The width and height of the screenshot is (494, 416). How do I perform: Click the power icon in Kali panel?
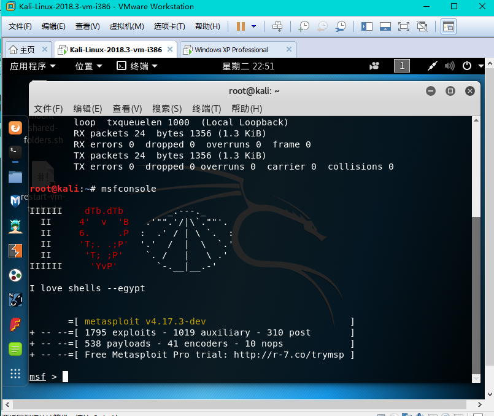pos(467,66)
